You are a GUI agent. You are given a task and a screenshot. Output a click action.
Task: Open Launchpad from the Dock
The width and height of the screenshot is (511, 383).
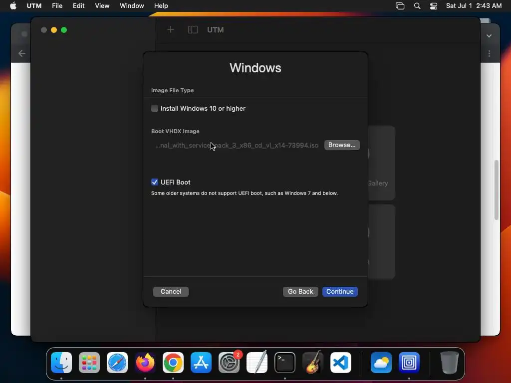click(x=89, y=363)
